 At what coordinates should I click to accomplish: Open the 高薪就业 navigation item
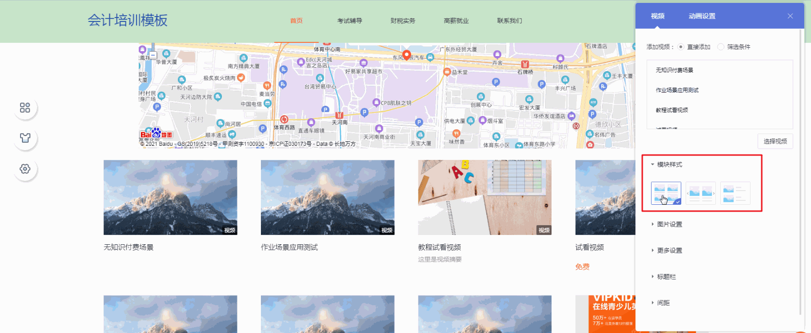[x=456, y=21]
